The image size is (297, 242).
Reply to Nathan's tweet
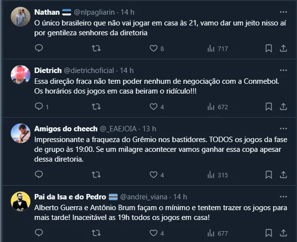click(x=39, y=48)
